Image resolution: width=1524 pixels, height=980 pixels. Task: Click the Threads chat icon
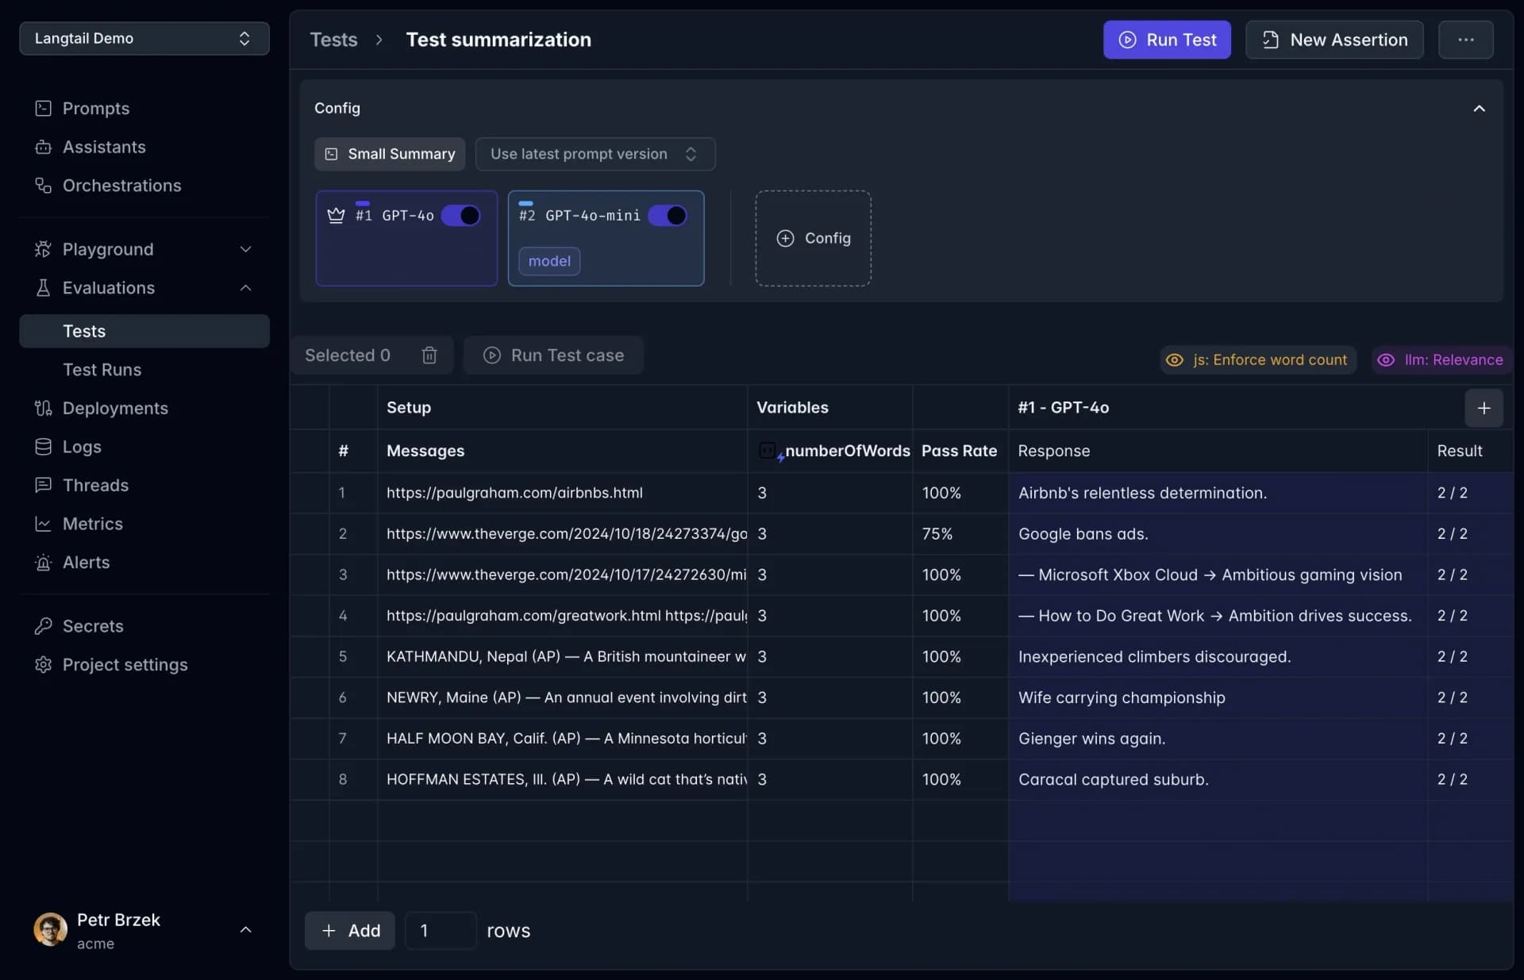tap(43, 485)
